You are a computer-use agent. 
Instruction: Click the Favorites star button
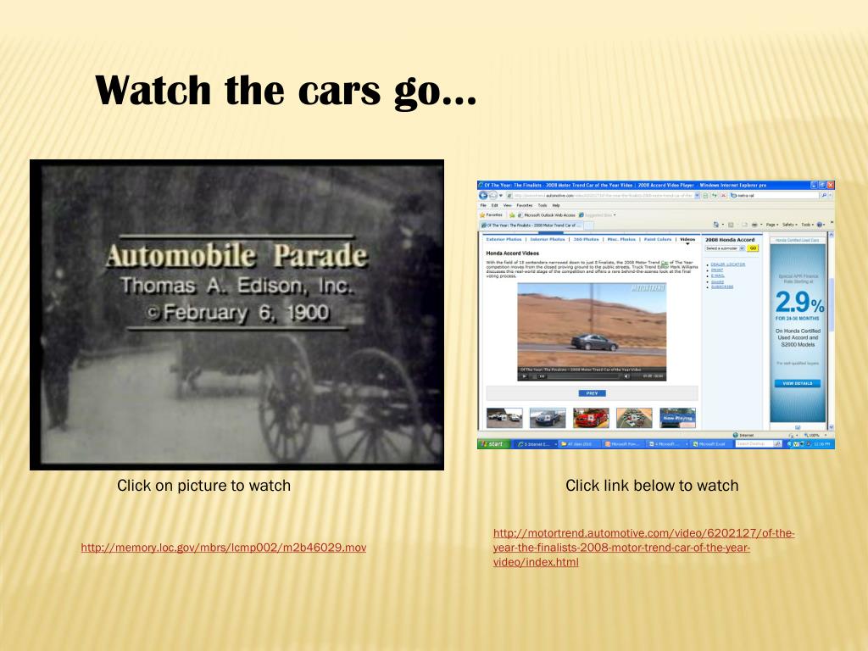pos(491,214)
